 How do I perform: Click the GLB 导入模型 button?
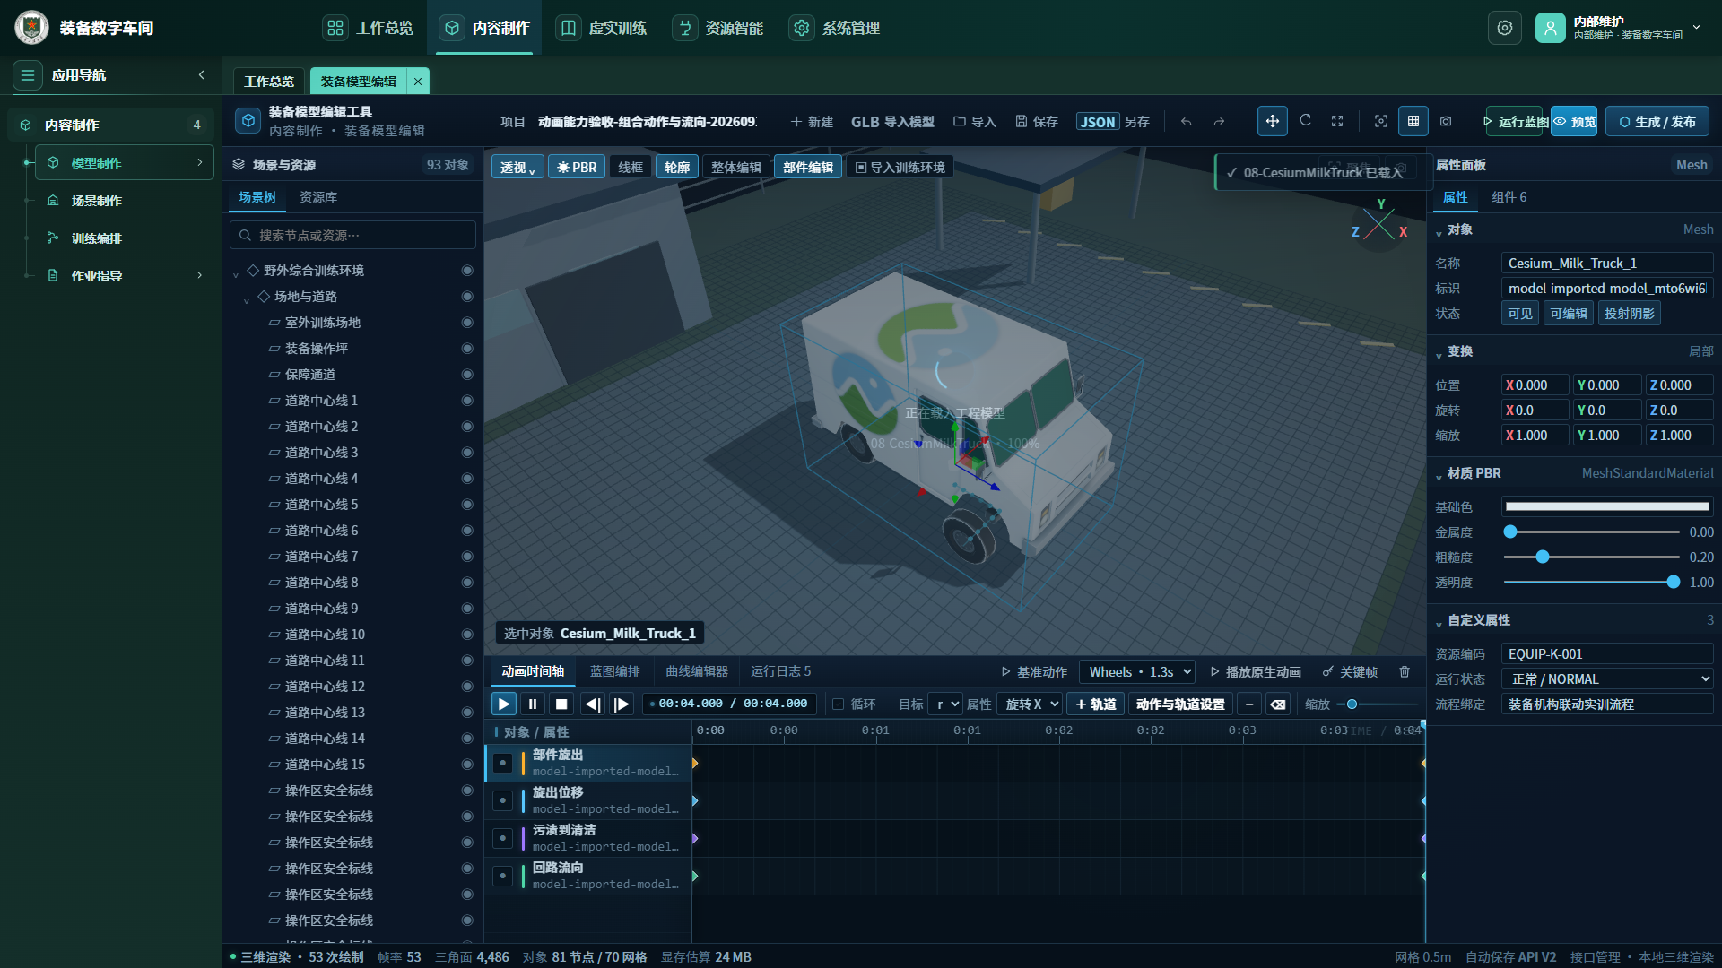892,122
